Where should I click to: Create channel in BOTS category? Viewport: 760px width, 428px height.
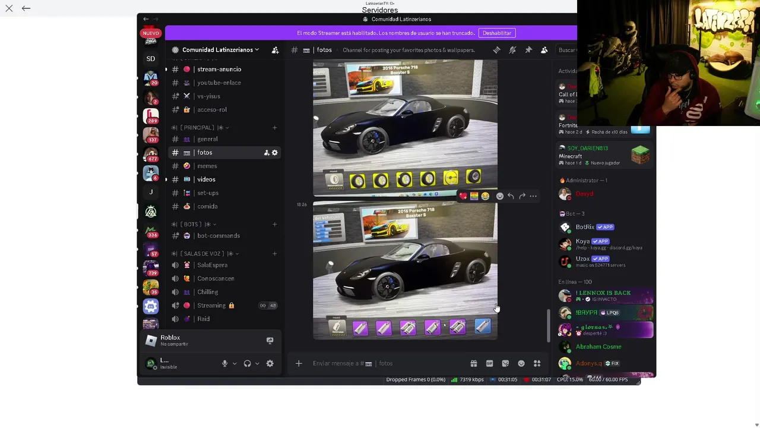(274, 224)
